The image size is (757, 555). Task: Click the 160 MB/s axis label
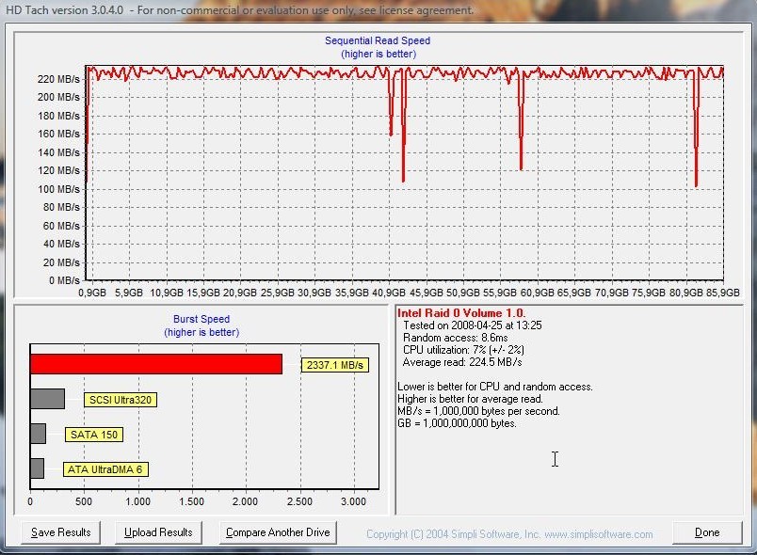pos(58,134)
